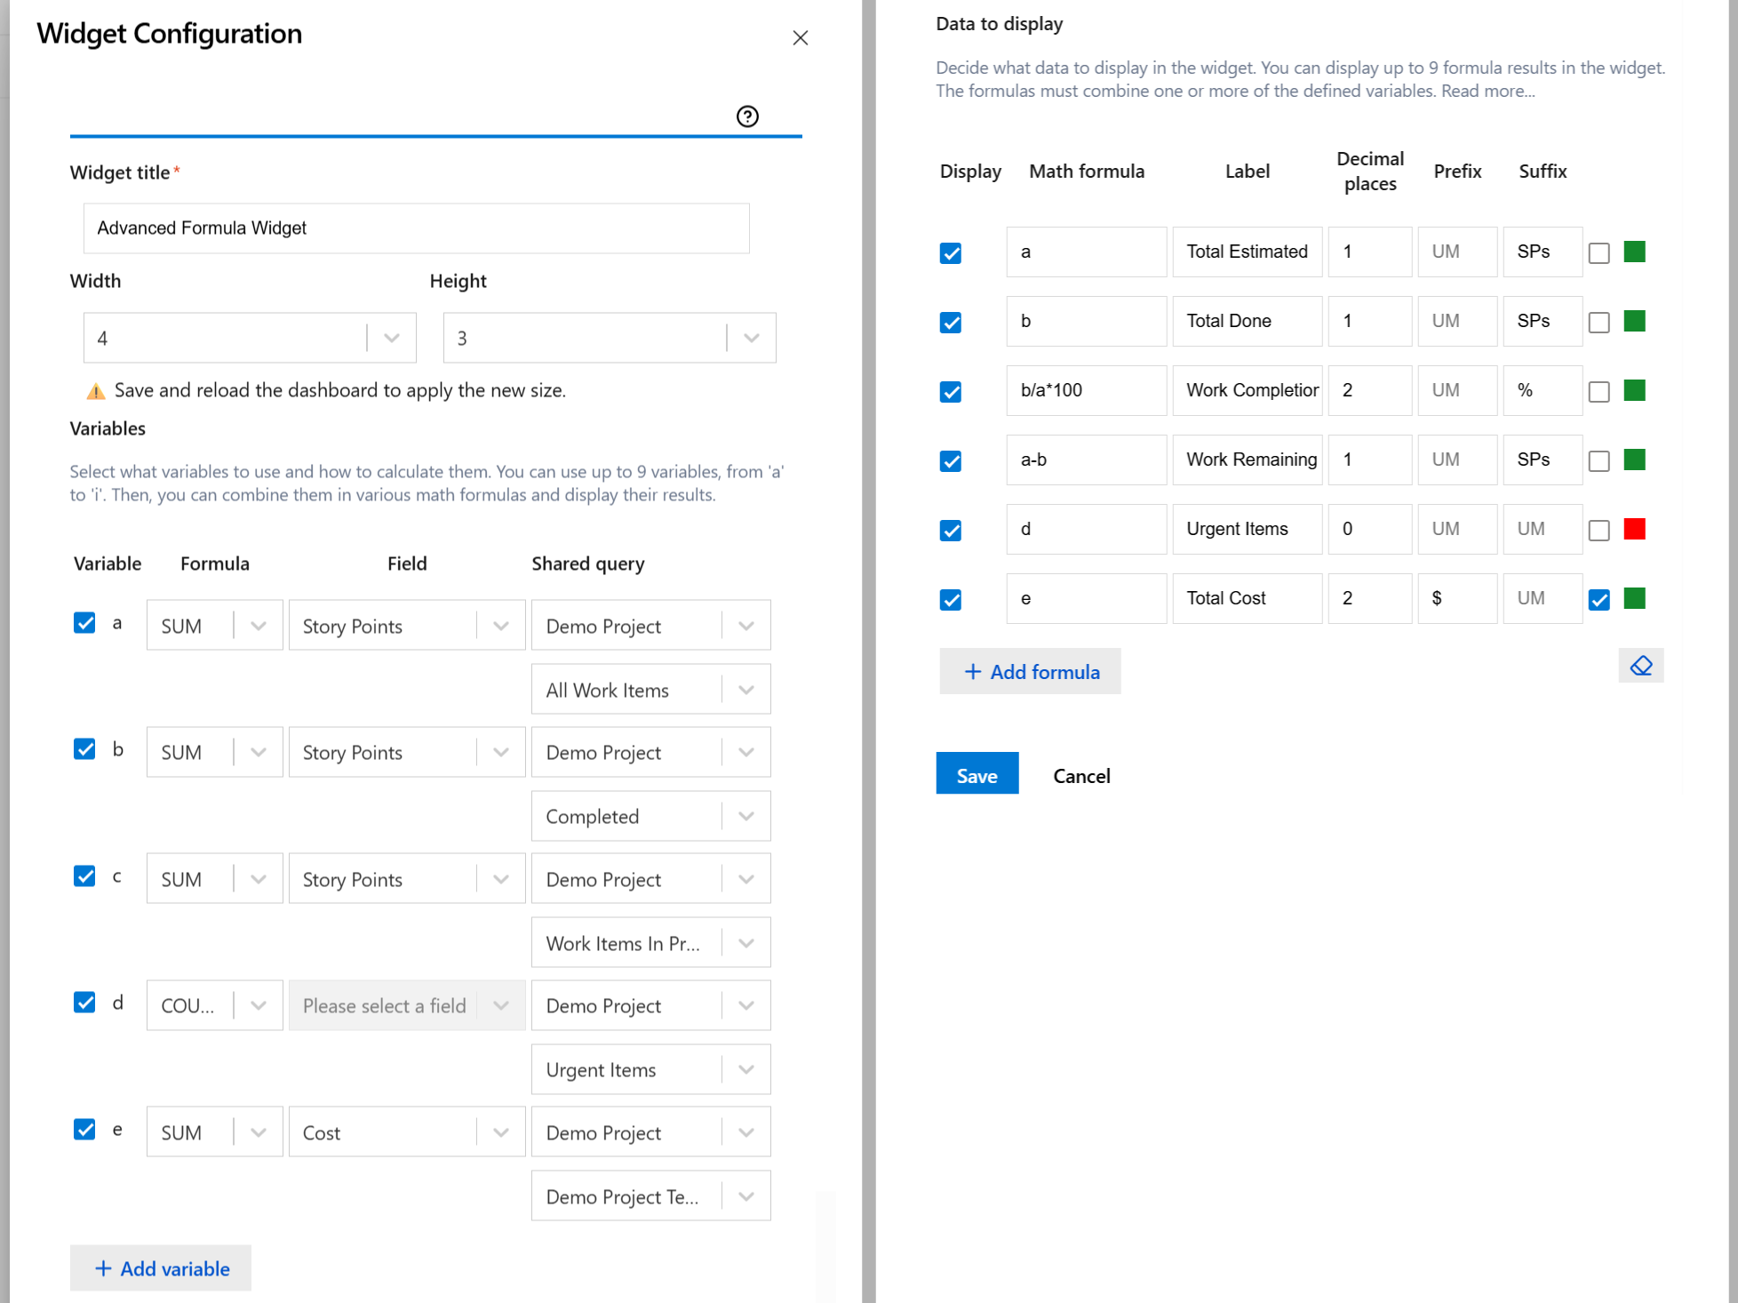
Task: Pick the green color swatch for Total Cost
Action: pyautogui.click(x=1634, y=598)
